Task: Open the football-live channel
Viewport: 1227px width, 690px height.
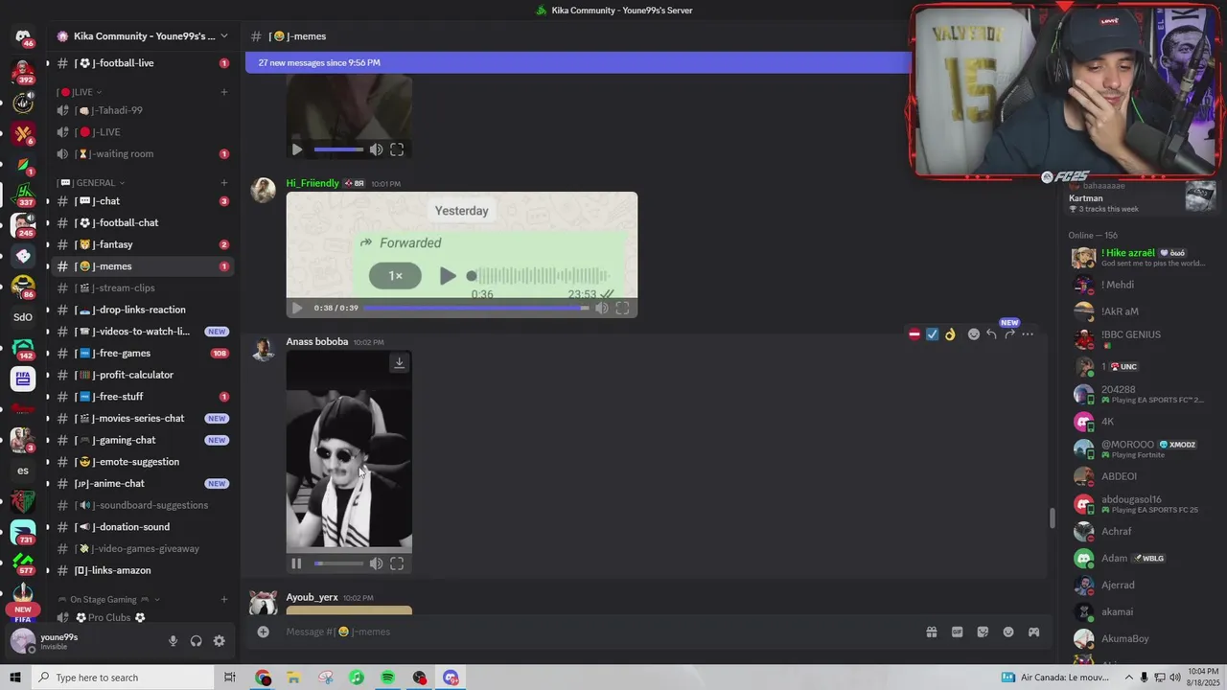Action: (x=142, y=63)
